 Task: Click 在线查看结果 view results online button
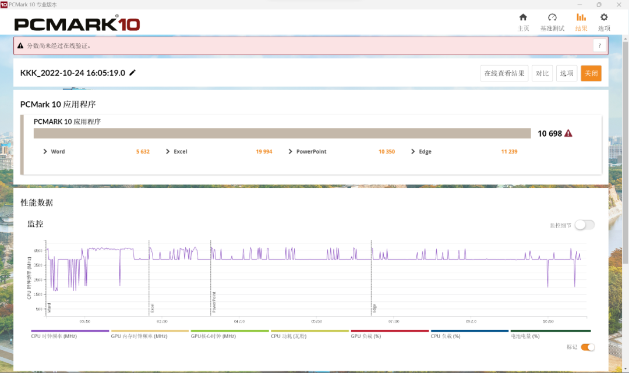click(504, 73)
